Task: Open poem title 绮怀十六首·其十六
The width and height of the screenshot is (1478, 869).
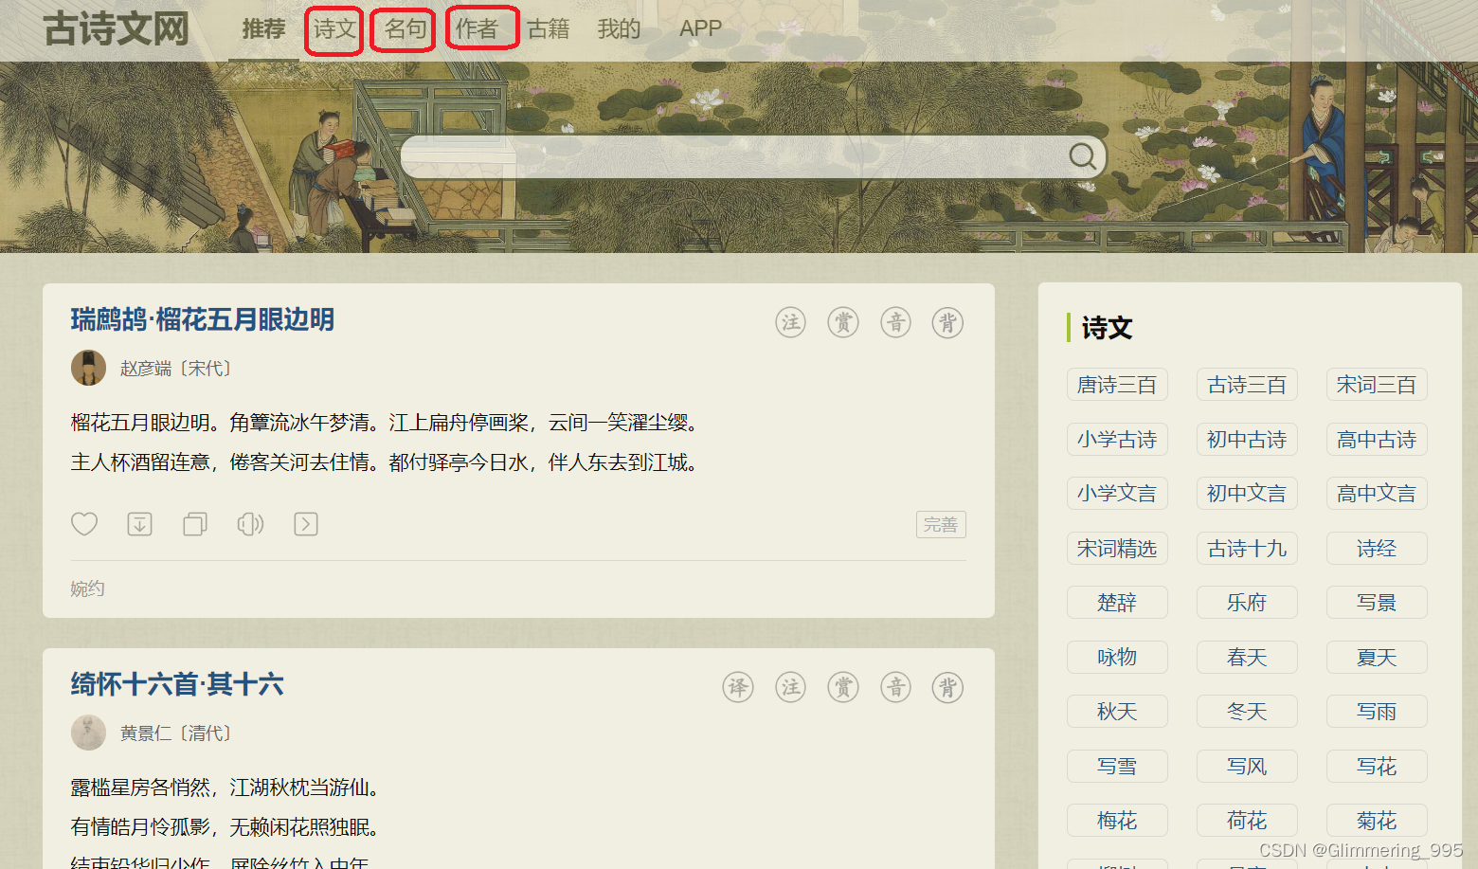Action: tap(177, 684)
